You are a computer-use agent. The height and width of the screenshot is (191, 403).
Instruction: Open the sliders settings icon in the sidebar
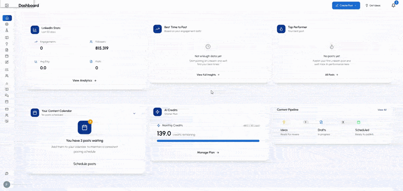(7, 70)
